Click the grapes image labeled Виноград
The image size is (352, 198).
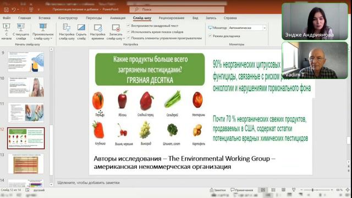(145, 130)
